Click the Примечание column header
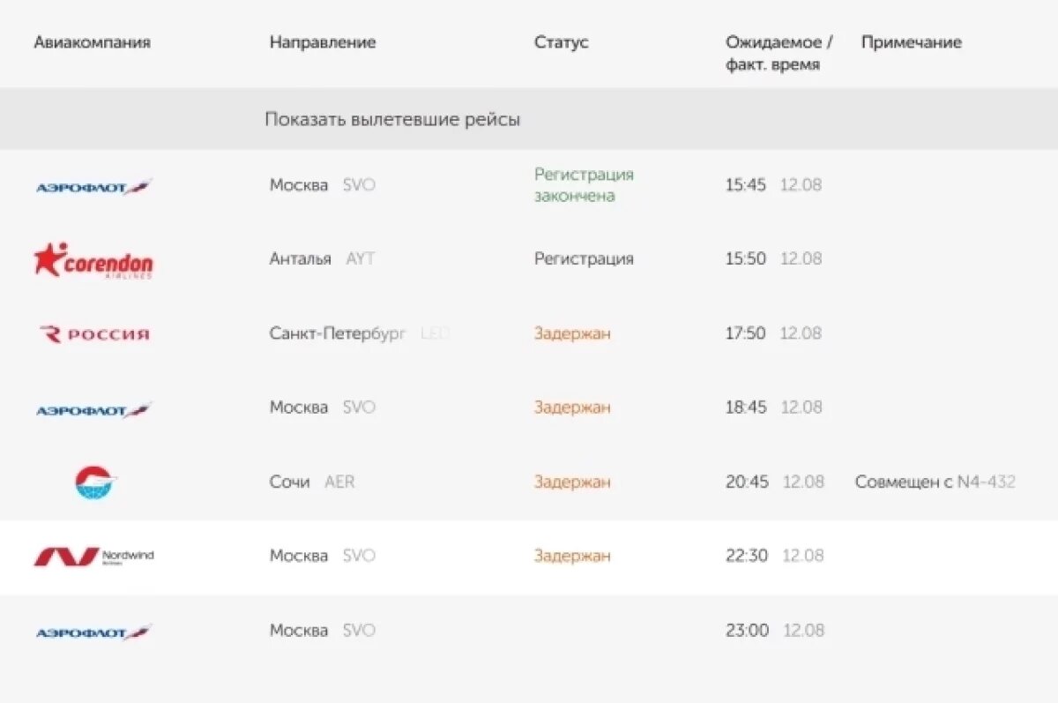 (911, 42)
